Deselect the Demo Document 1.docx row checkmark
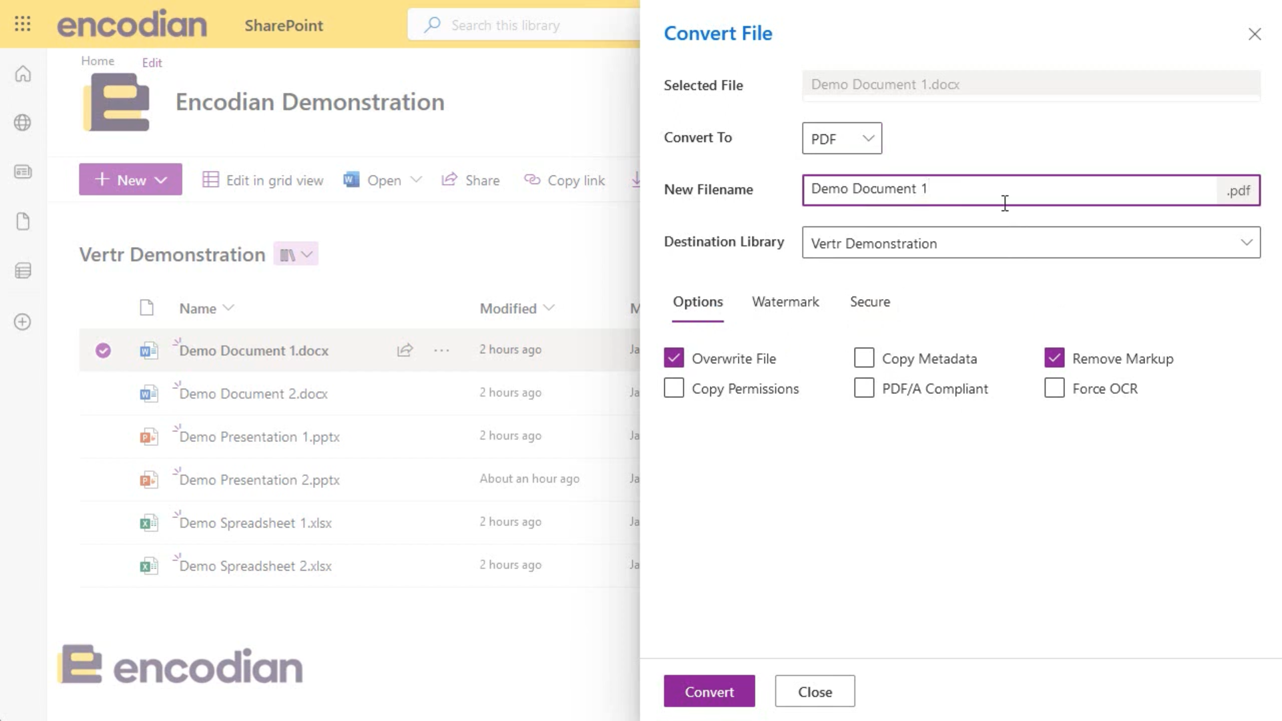This screenshot has height=721, width=1282. click(x=103, y=350)
